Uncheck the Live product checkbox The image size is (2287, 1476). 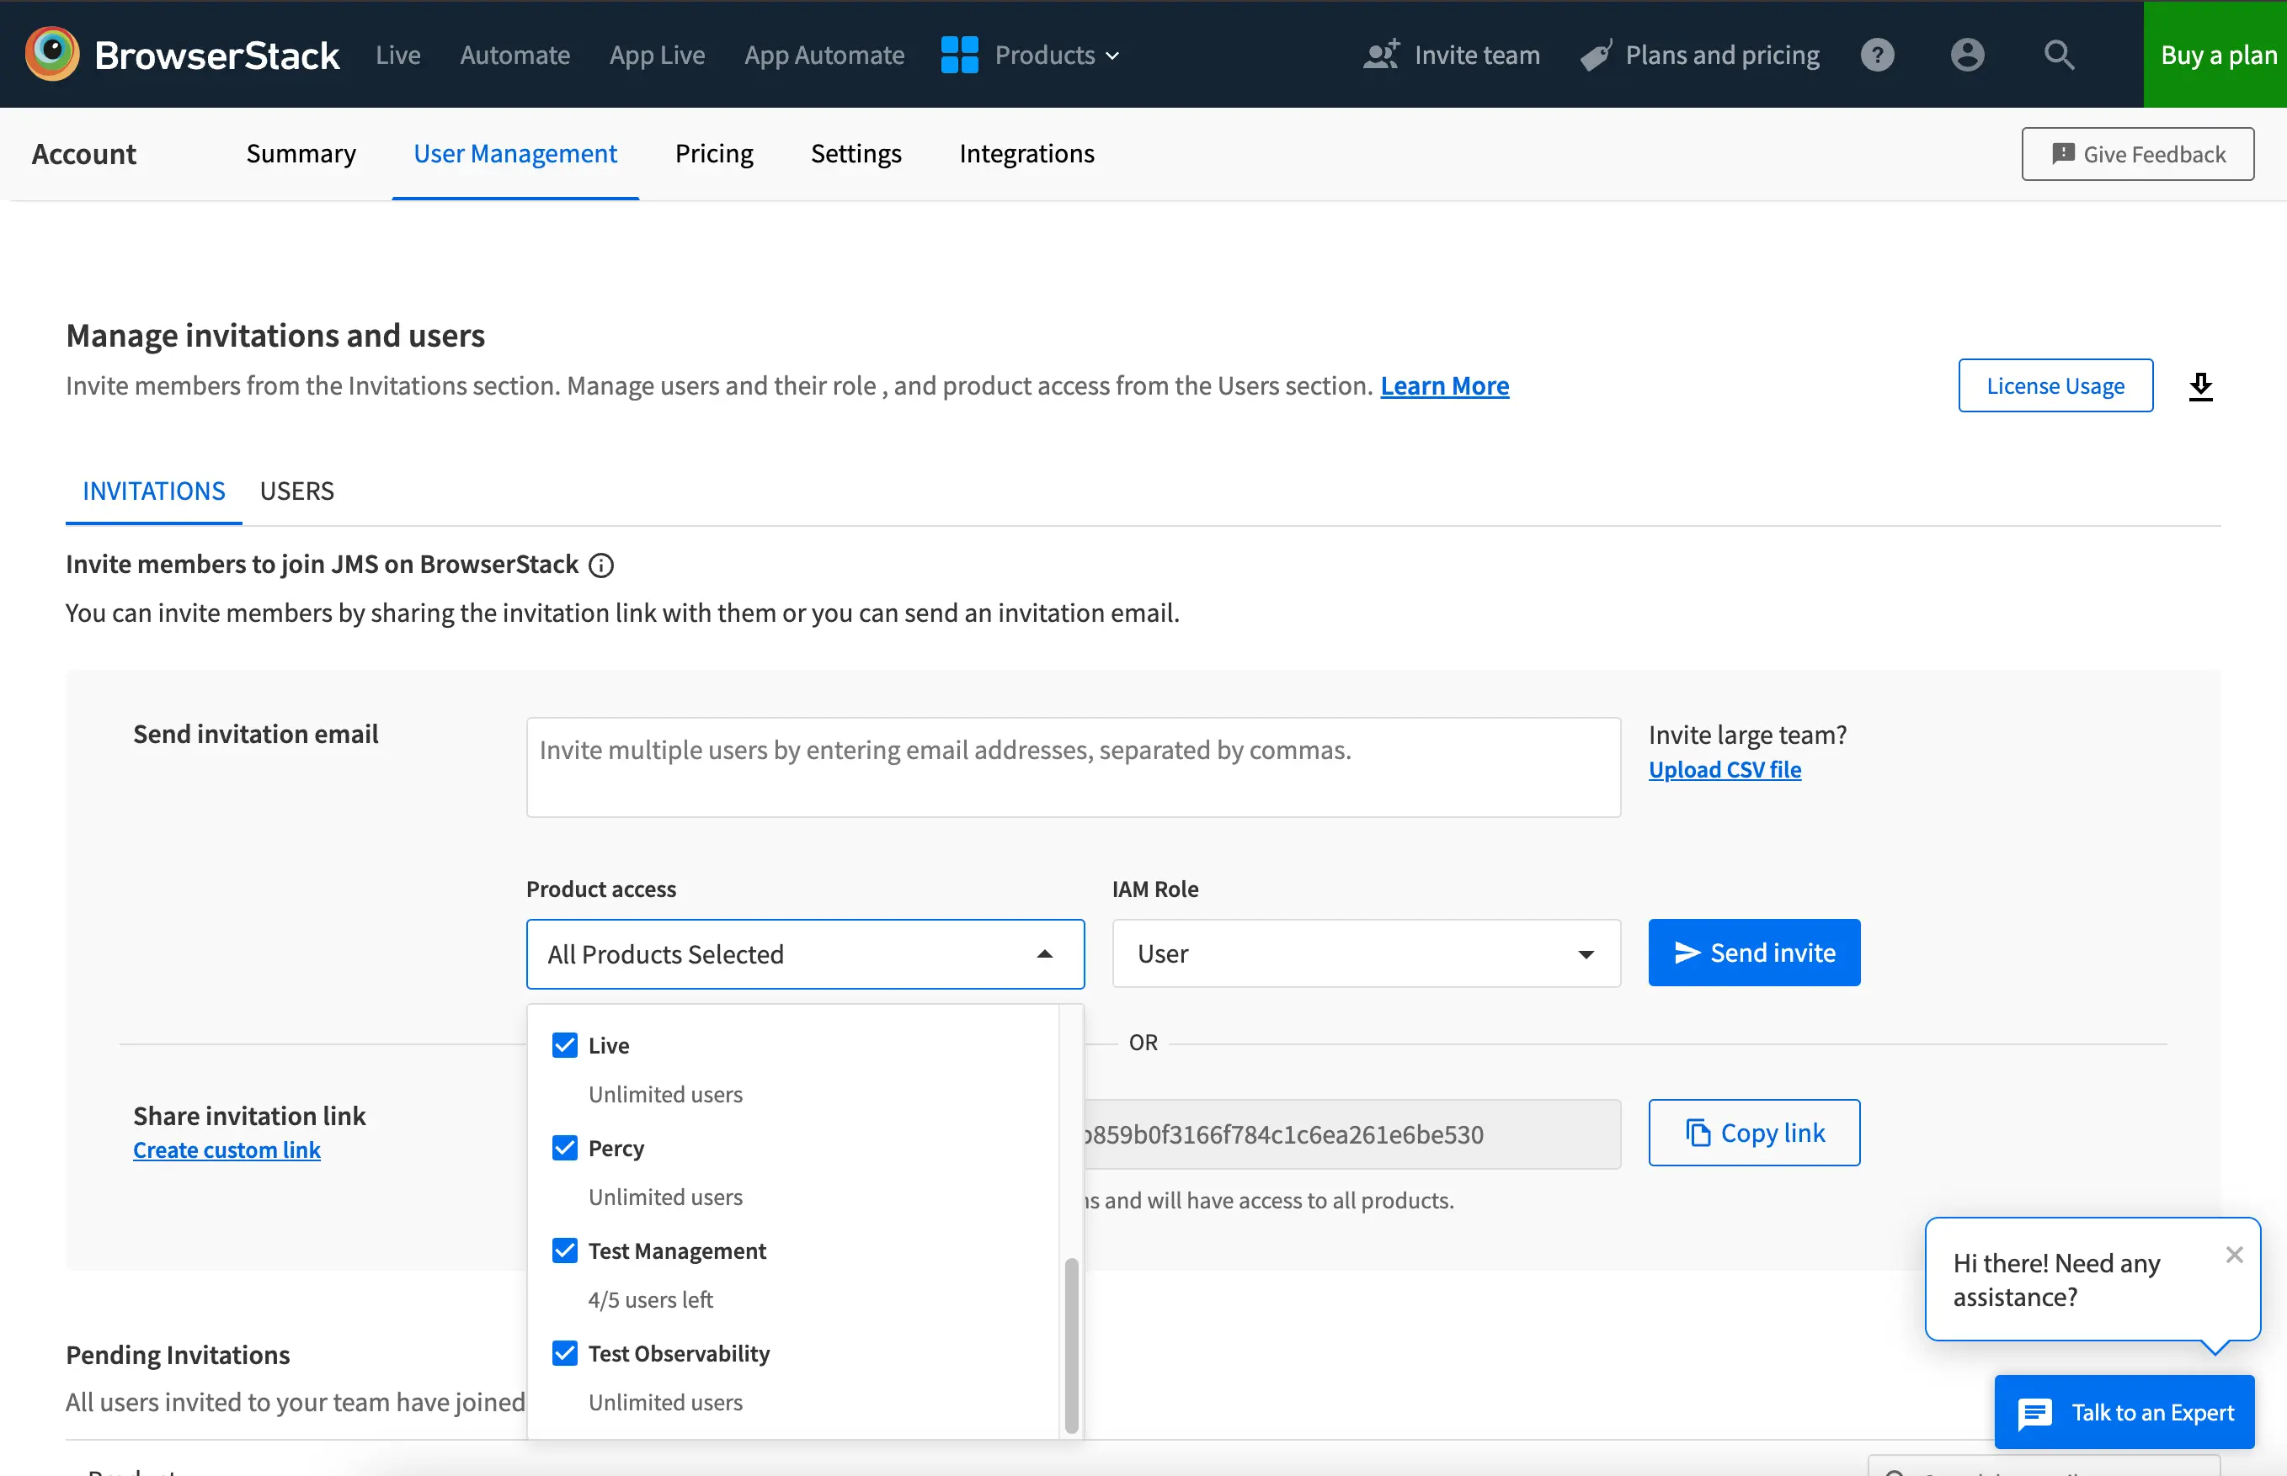pyautogui.click(x=565, y=1044)
